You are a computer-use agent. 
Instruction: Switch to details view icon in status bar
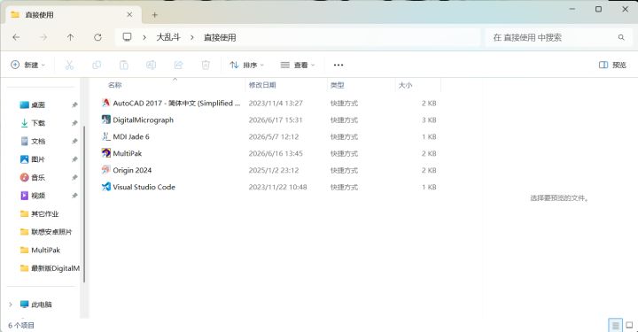615,325
